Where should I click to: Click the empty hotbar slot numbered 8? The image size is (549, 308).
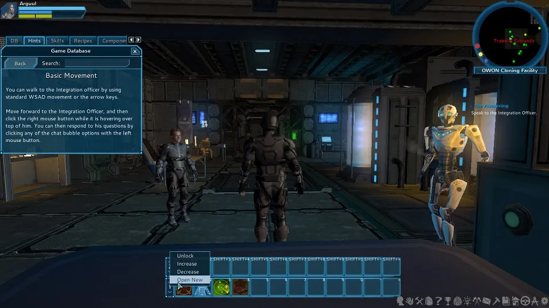[x=316, y=287]
